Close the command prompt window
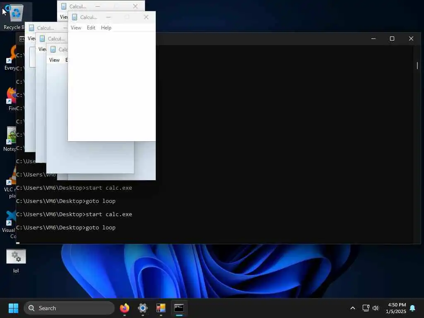The width and height of the screenshot is (424, 318). pyautogui.click(x=411, y=39)
